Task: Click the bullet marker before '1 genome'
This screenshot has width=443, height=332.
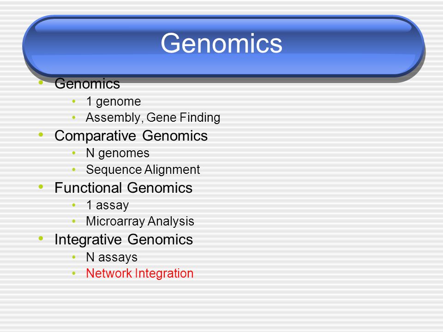Action: coord(74,101)
